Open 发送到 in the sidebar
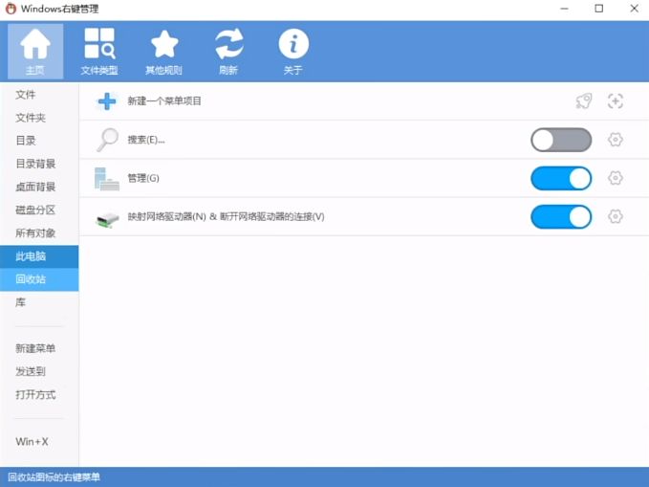The width and height of the screenshot is (649, 487). tap(39, 371)
